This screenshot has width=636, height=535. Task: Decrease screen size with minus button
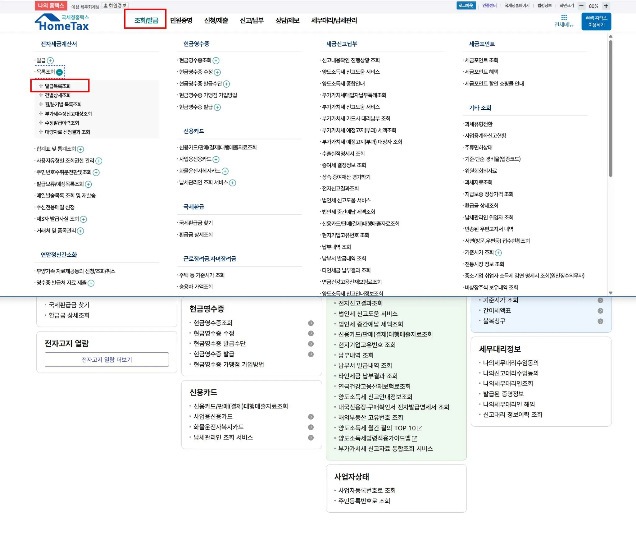582,6
